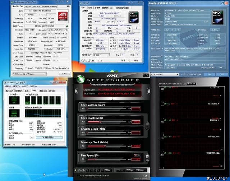Click the Close button in EVEREST CPUID
Screen dimensions: 230x181
[x=222, y=74]
